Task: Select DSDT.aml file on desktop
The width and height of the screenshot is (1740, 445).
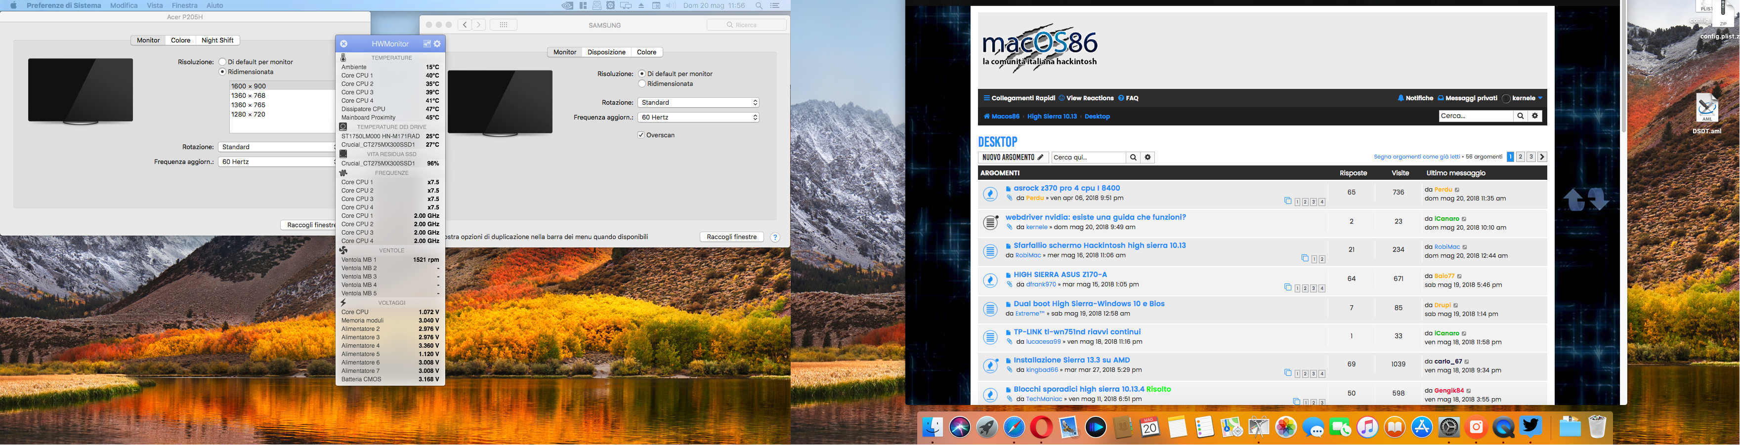Action: click(1706, 115)
